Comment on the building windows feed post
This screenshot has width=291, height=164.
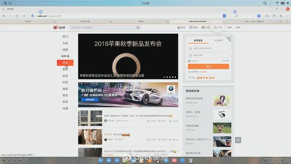coord(162,121)
